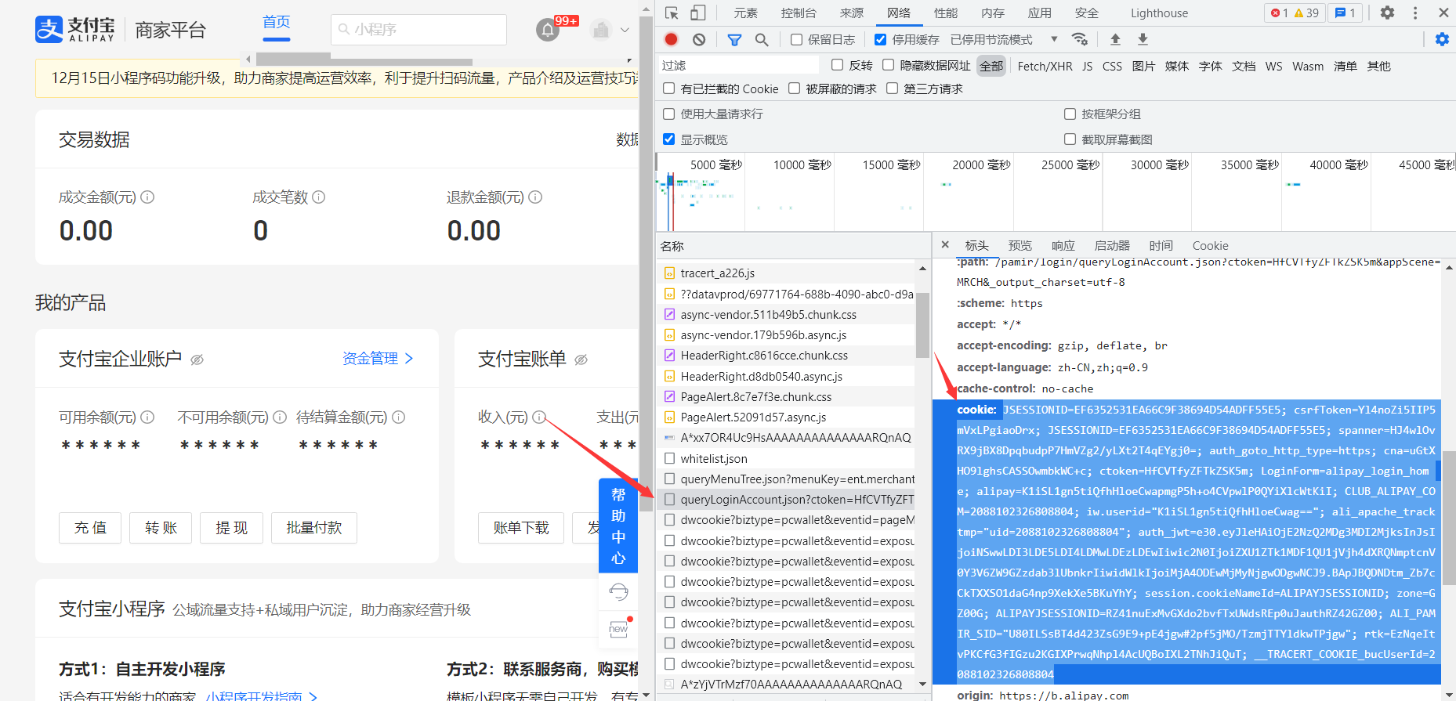The width and height of the screenshot is (1456, 701).
Task: Open 响应 tab in request details
Action: (x=1063, y=245)
